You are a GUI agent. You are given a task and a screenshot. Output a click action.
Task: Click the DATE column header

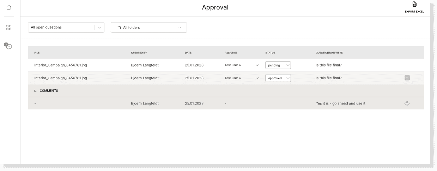[188, 53]
